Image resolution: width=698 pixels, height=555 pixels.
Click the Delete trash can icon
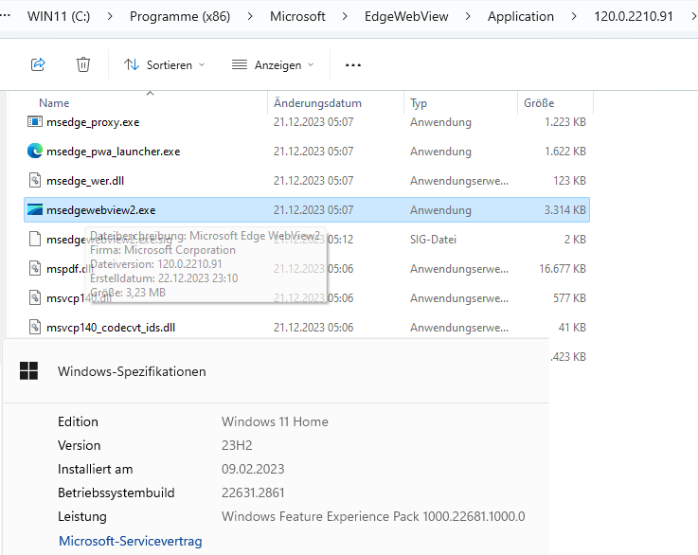83,64
